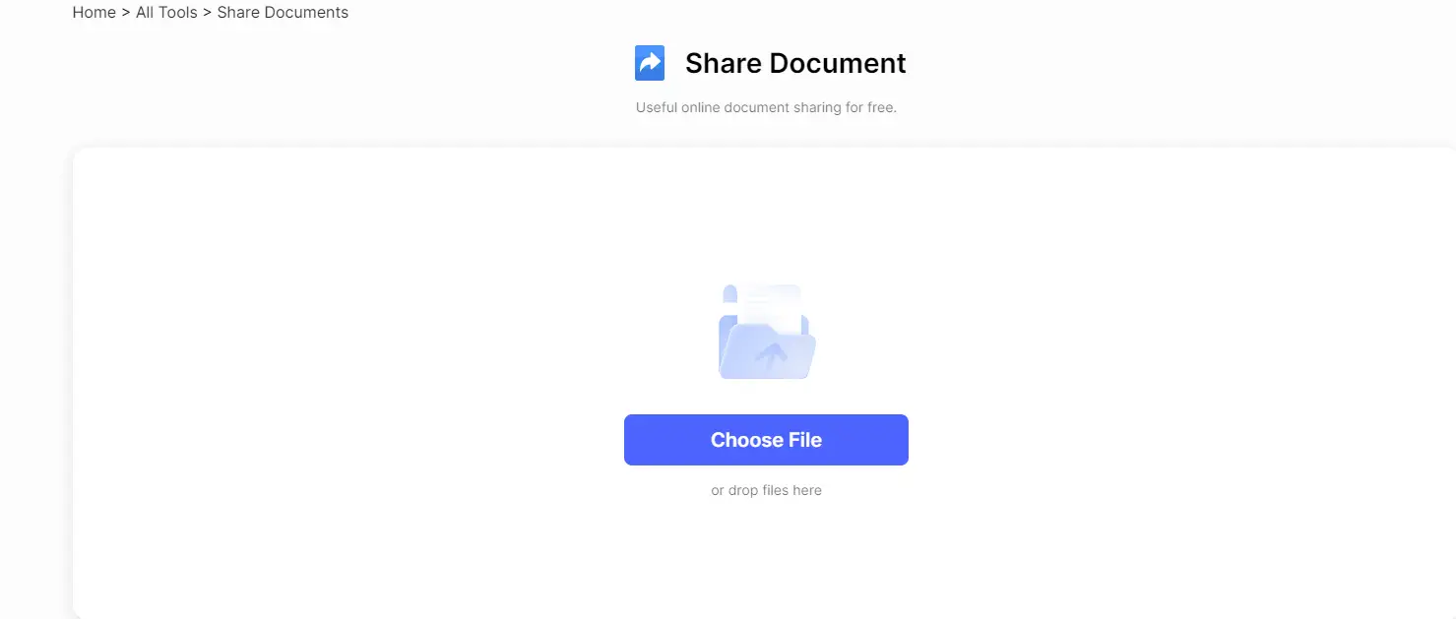Click the empty drop zone left of the folder
1456x619 pixels.
(394, 332)
